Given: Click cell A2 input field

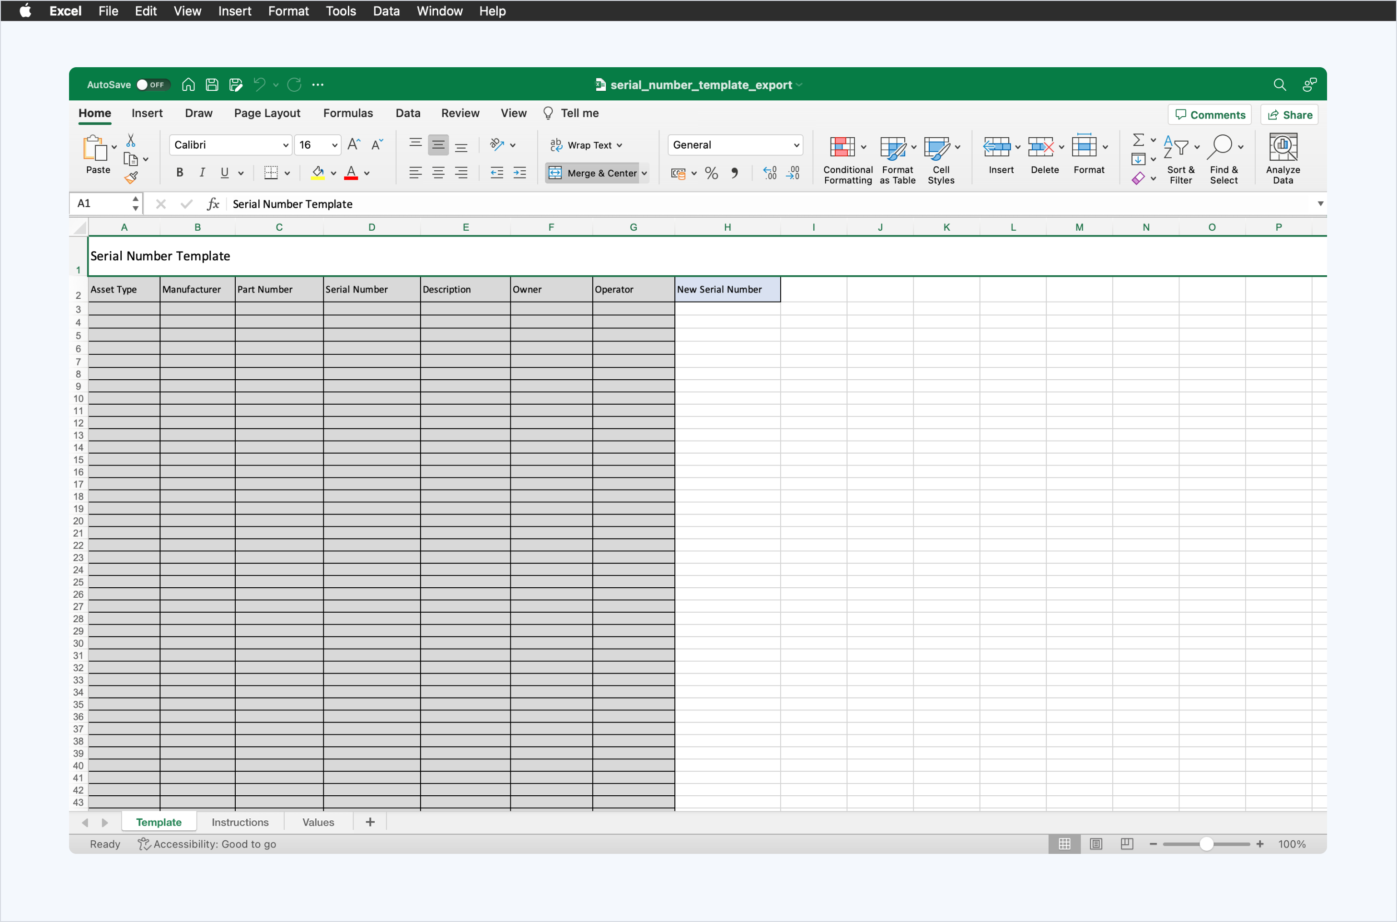Looking at the screenshot, I should tap(123, 289).
